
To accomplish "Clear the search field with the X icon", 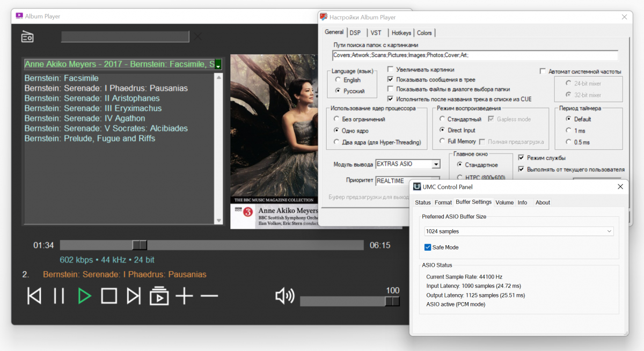I will pyautogui.click(x=198, y=36).
